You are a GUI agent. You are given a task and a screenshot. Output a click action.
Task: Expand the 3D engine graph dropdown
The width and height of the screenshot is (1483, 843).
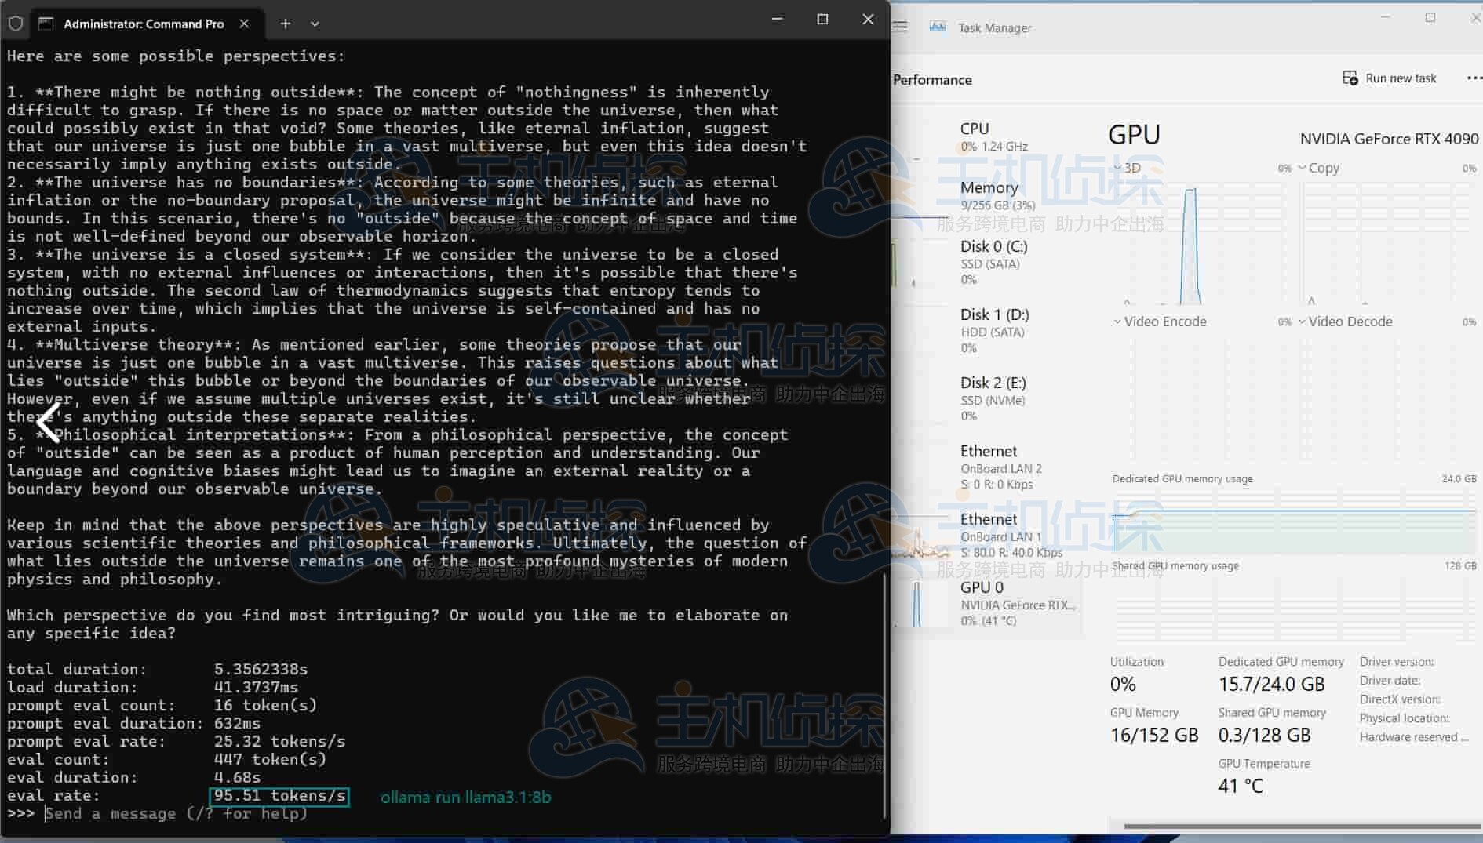click(1127, 168)
